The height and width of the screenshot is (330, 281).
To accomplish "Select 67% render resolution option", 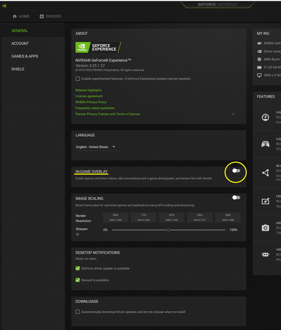I will (171, 217).
